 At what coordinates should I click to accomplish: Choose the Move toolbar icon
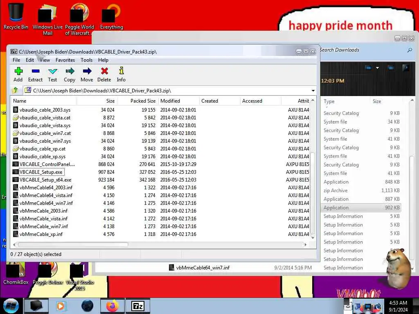point(87,74)
